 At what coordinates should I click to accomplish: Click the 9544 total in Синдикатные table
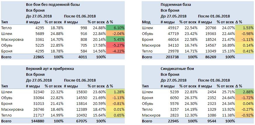(212, 121)
